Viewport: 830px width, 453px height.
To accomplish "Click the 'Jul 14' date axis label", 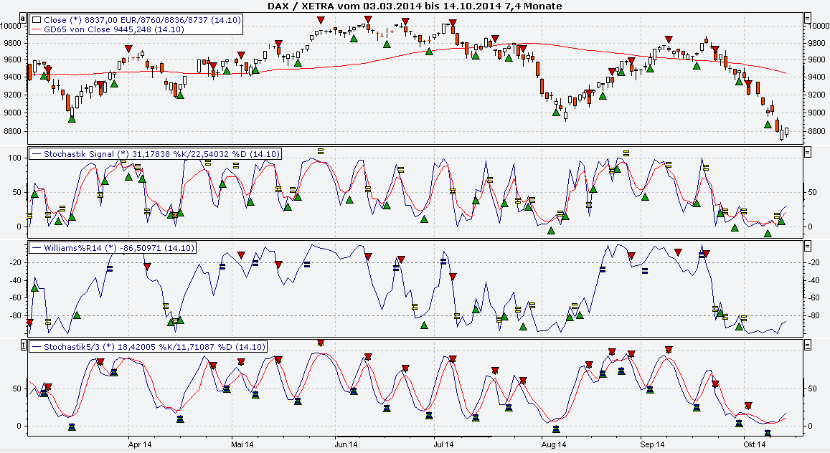I will [x=443, y=444].
